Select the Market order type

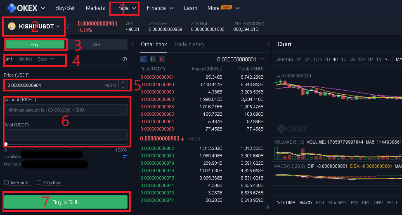[x=25, y=59]
